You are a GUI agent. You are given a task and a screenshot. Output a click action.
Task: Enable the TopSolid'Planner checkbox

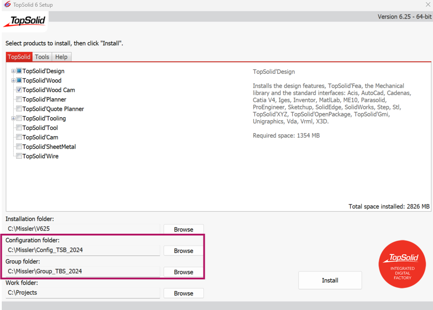click(19, 99)
